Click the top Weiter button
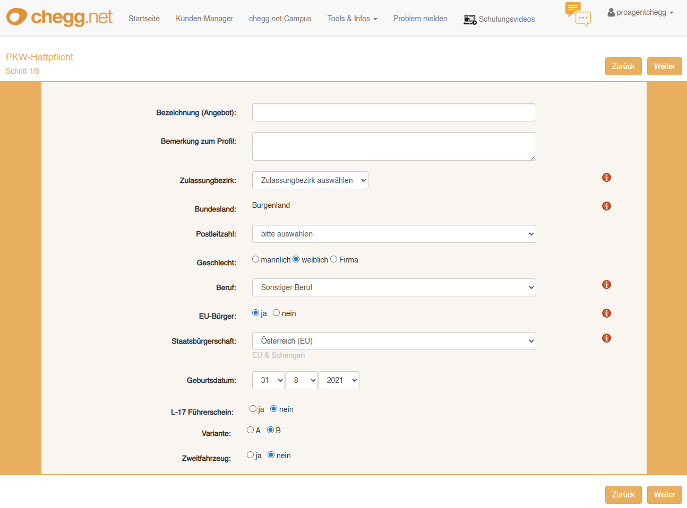This screenshot has height=508, width=687. [664, 66]
